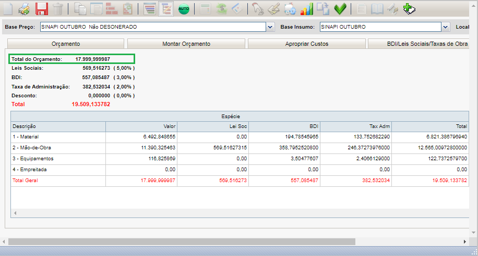478x256 pixels.
Task: Click the blue duplicate pages arrow icon
Action: pos(323,9)
